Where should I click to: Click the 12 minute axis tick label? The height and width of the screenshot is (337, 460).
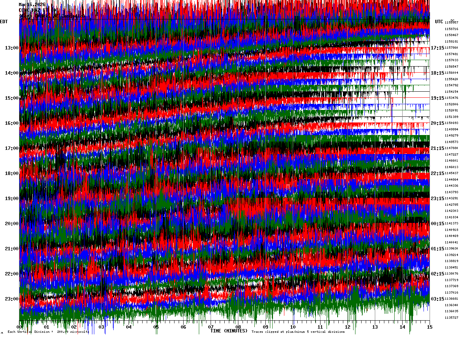tap(348, 327)
